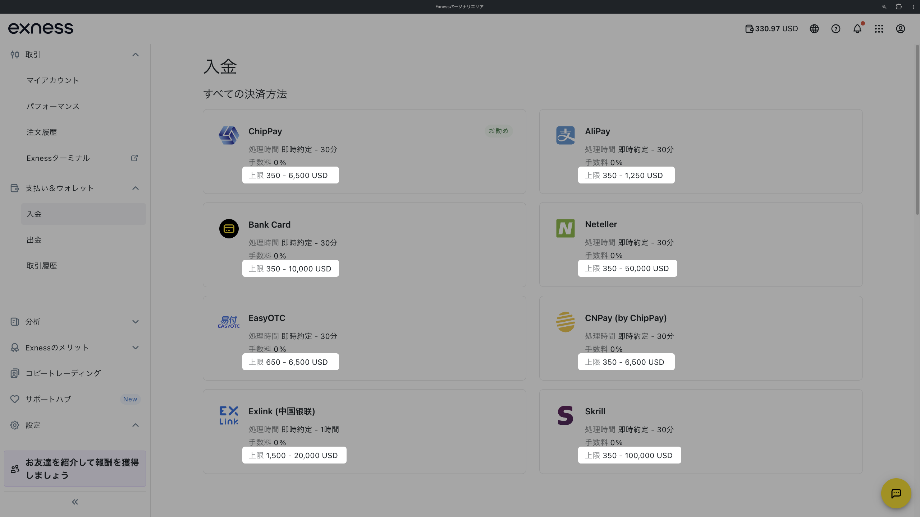Viewport: 920px width, 517px height.
Task: Open パフォーマンス page
Action: click(x=53, y=106)
